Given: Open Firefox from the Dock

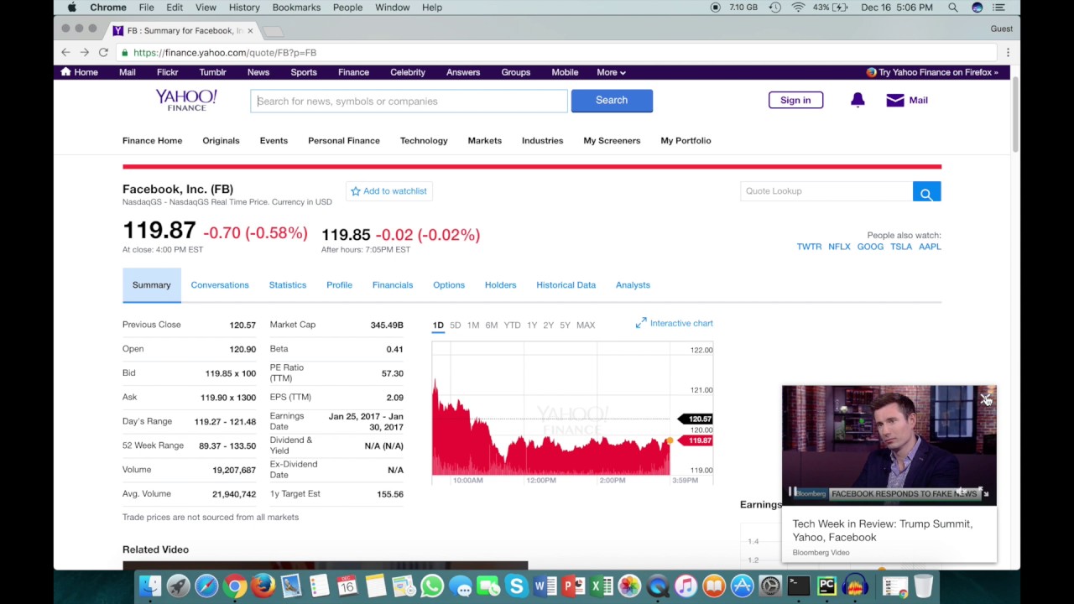Looking at the screenshot, I should [263, 586].
